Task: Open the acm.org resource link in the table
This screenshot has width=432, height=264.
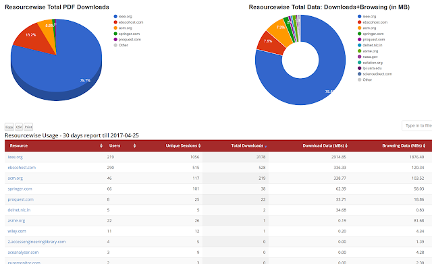Action: click(15, 178)
